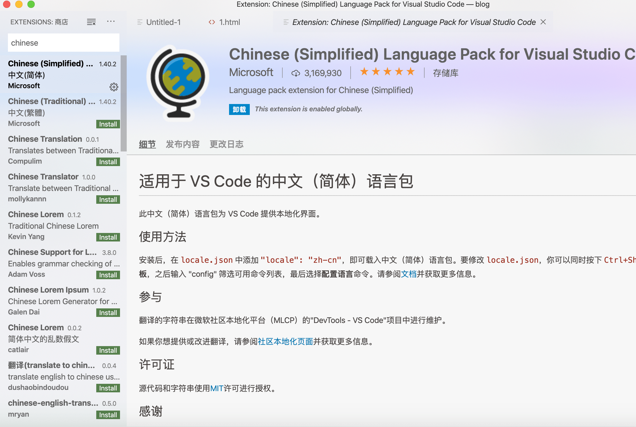Click 'This extension is enabled globally' text
Image resolution: width=636 pixels, height=427 pixels.
pyautogui.click(x=309, y=109)
